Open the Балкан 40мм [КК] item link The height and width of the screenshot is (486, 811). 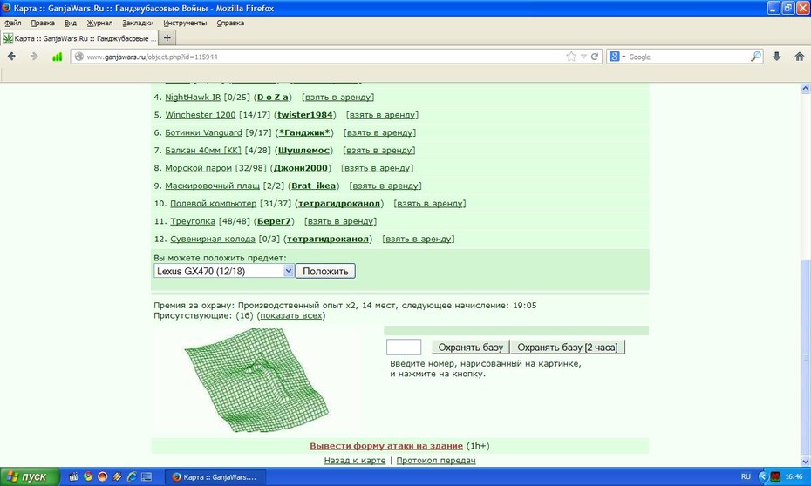(203, 151)
